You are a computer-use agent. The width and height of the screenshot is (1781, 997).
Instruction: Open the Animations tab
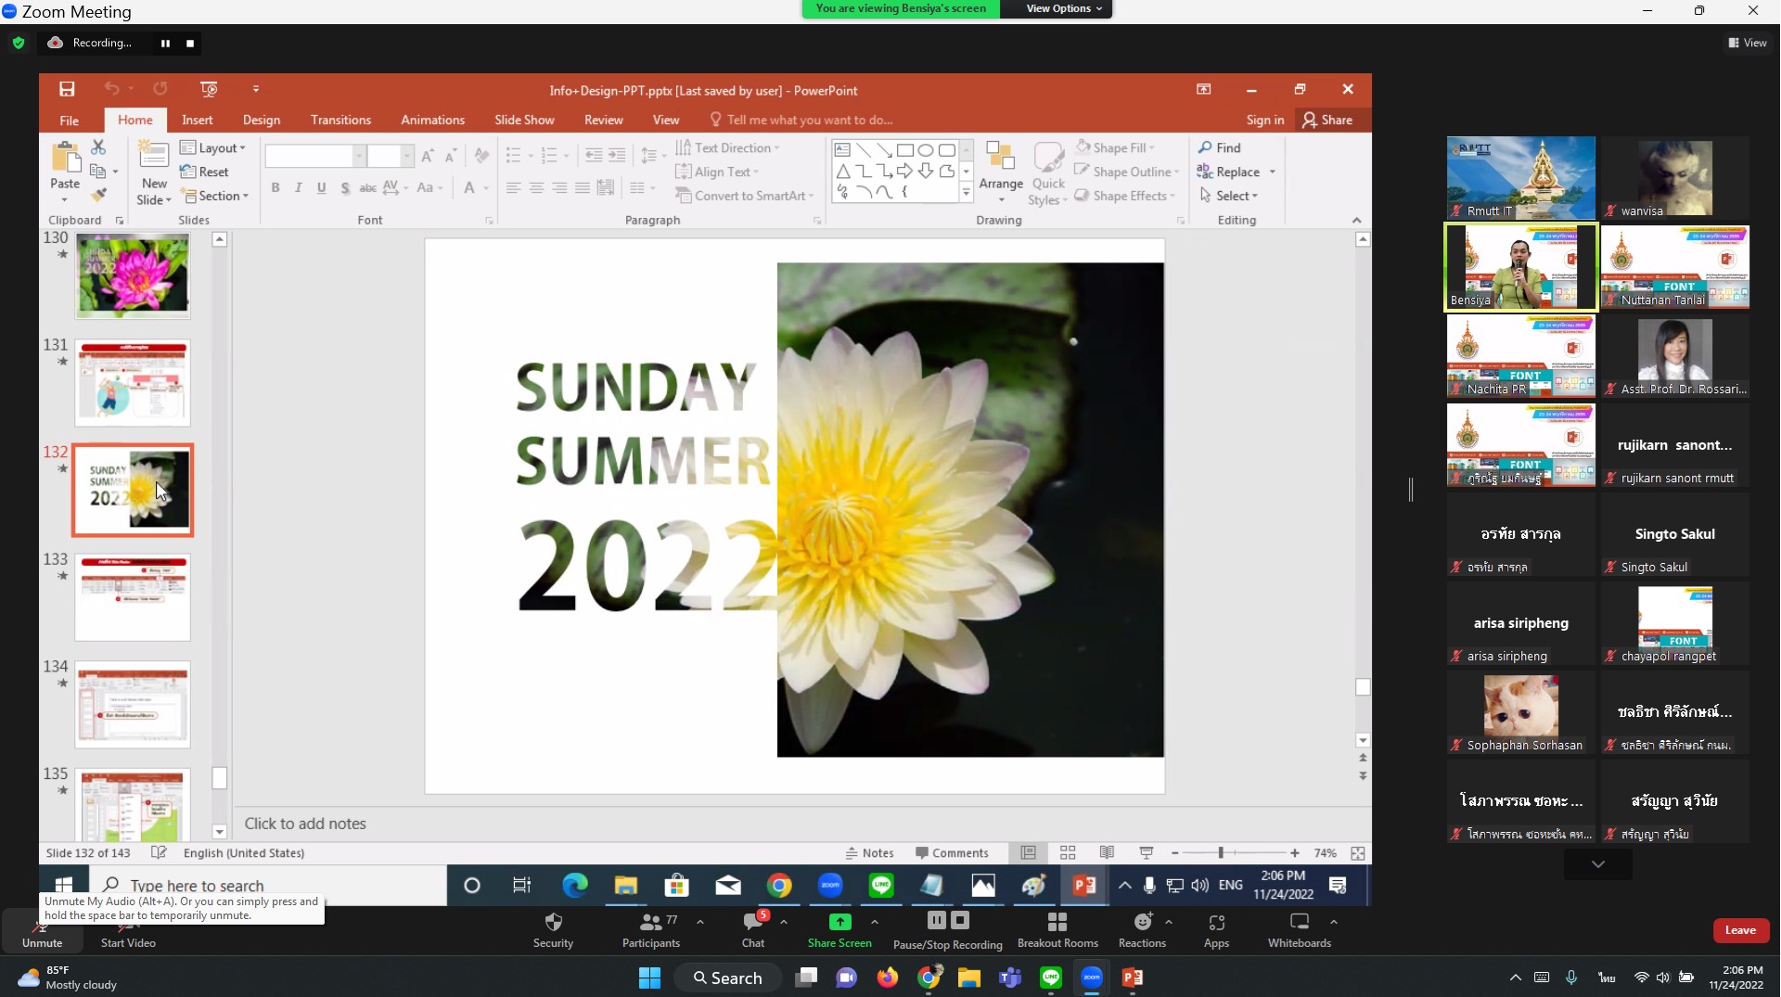click(x=432, y=121)
